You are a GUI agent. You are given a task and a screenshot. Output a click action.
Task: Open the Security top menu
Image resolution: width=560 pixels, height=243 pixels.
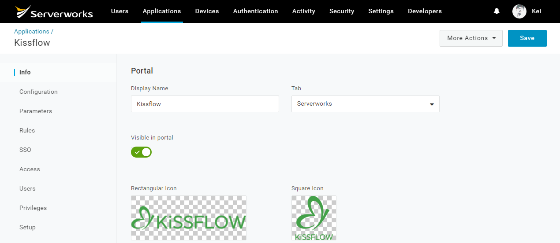tap(342, 11)
